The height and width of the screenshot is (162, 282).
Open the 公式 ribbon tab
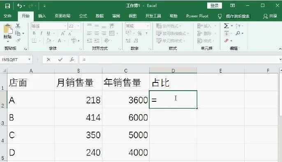point(83,16)
